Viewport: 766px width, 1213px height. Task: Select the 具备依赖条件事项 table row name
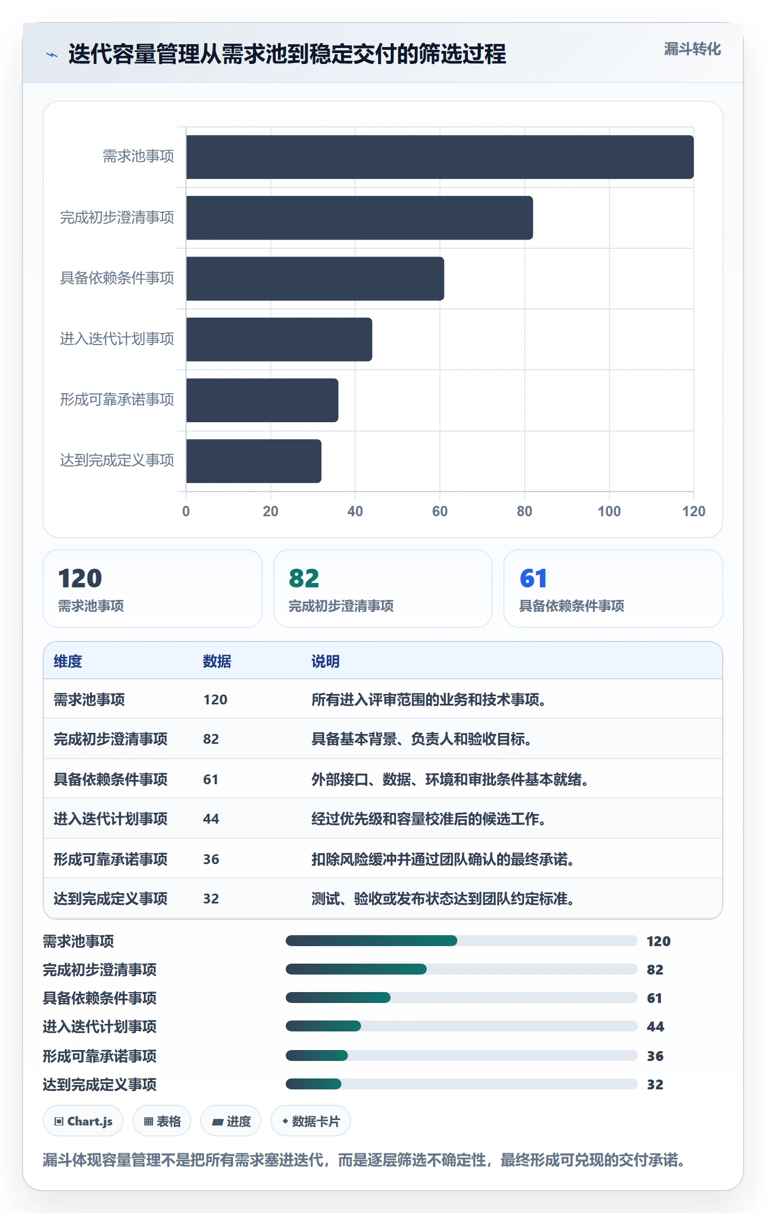pos(111,779)
